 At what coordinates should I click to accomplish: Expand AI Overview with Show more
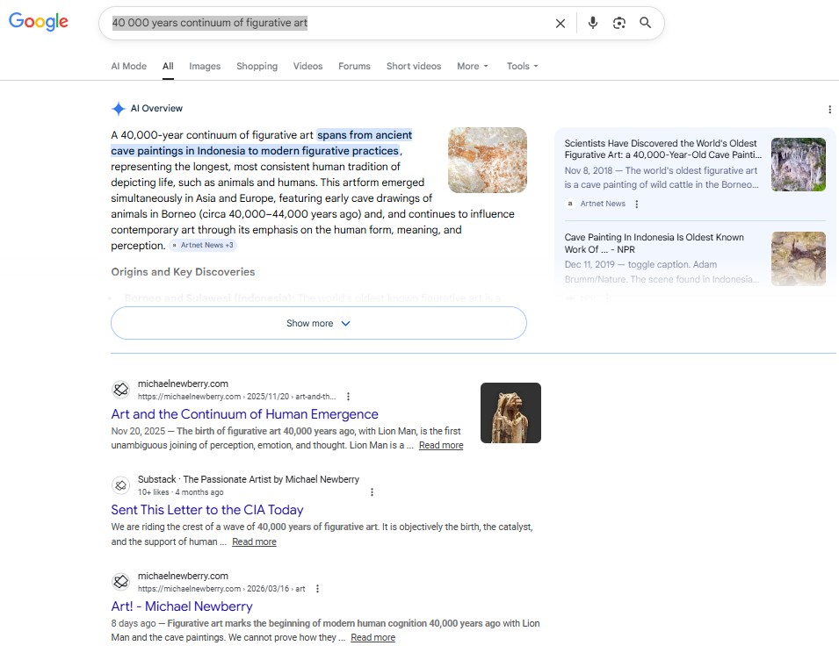click(318, 323)
